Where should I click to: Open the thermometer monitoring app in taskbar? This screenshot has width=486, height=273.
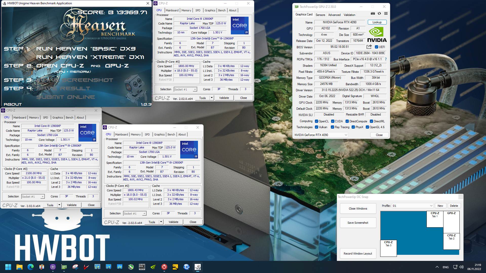click(x=42, y=267)
